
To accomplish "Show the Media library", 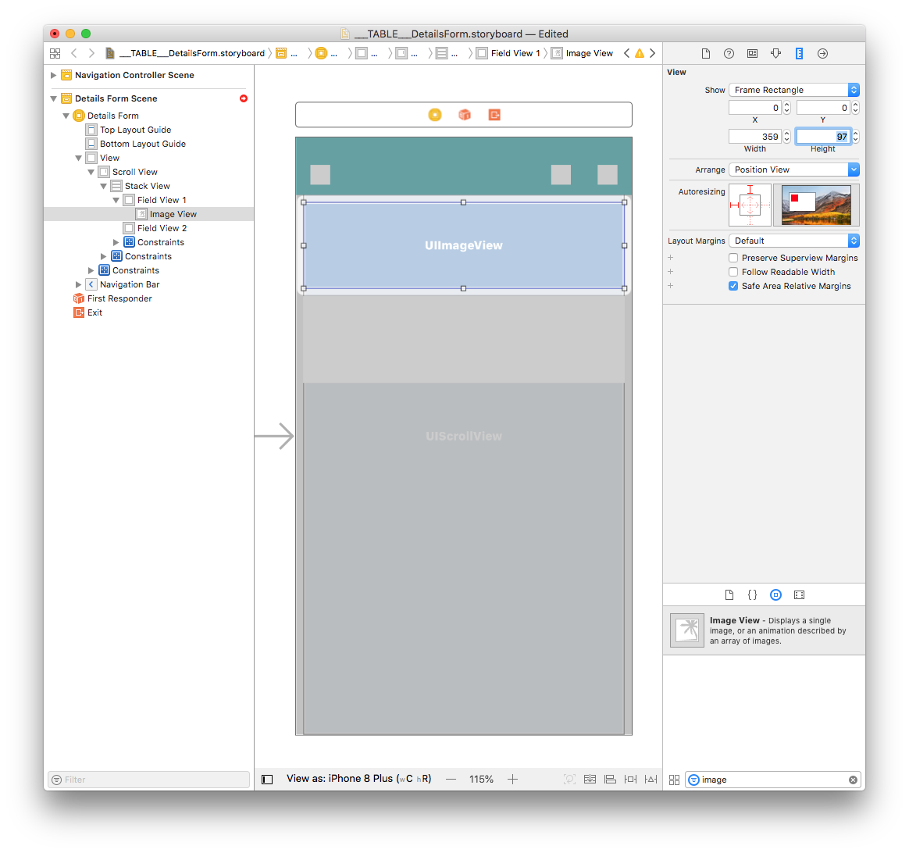I will [799, 594].
